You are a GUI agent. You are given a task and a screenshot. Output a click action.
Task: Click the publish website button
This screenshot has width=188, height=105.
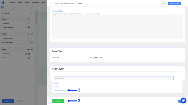174,3
